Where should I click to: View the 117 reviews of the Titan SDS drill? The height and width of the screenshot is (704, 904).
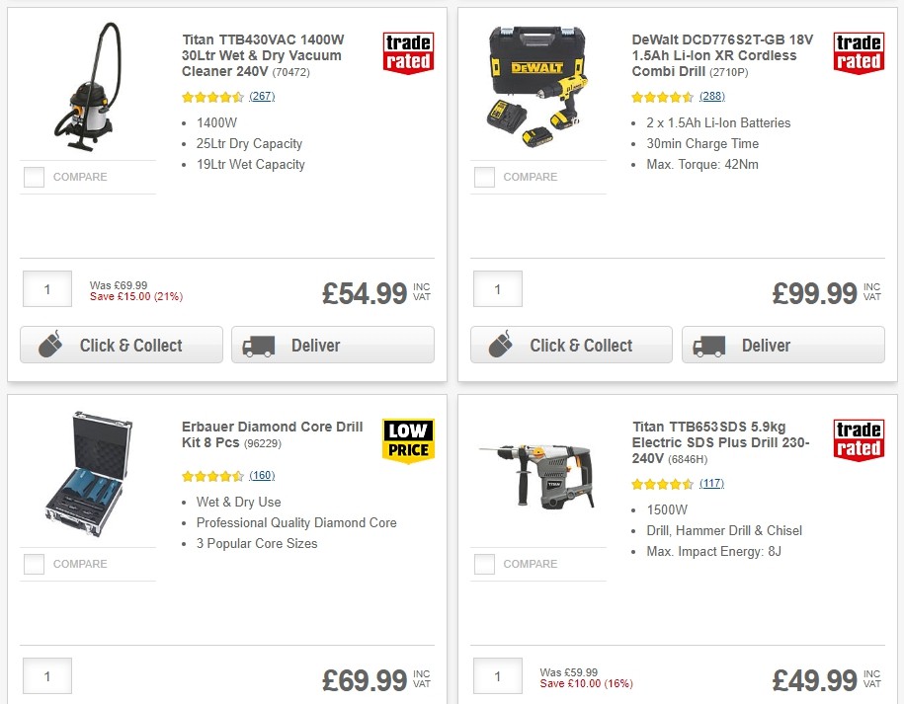tap(712, 484)
